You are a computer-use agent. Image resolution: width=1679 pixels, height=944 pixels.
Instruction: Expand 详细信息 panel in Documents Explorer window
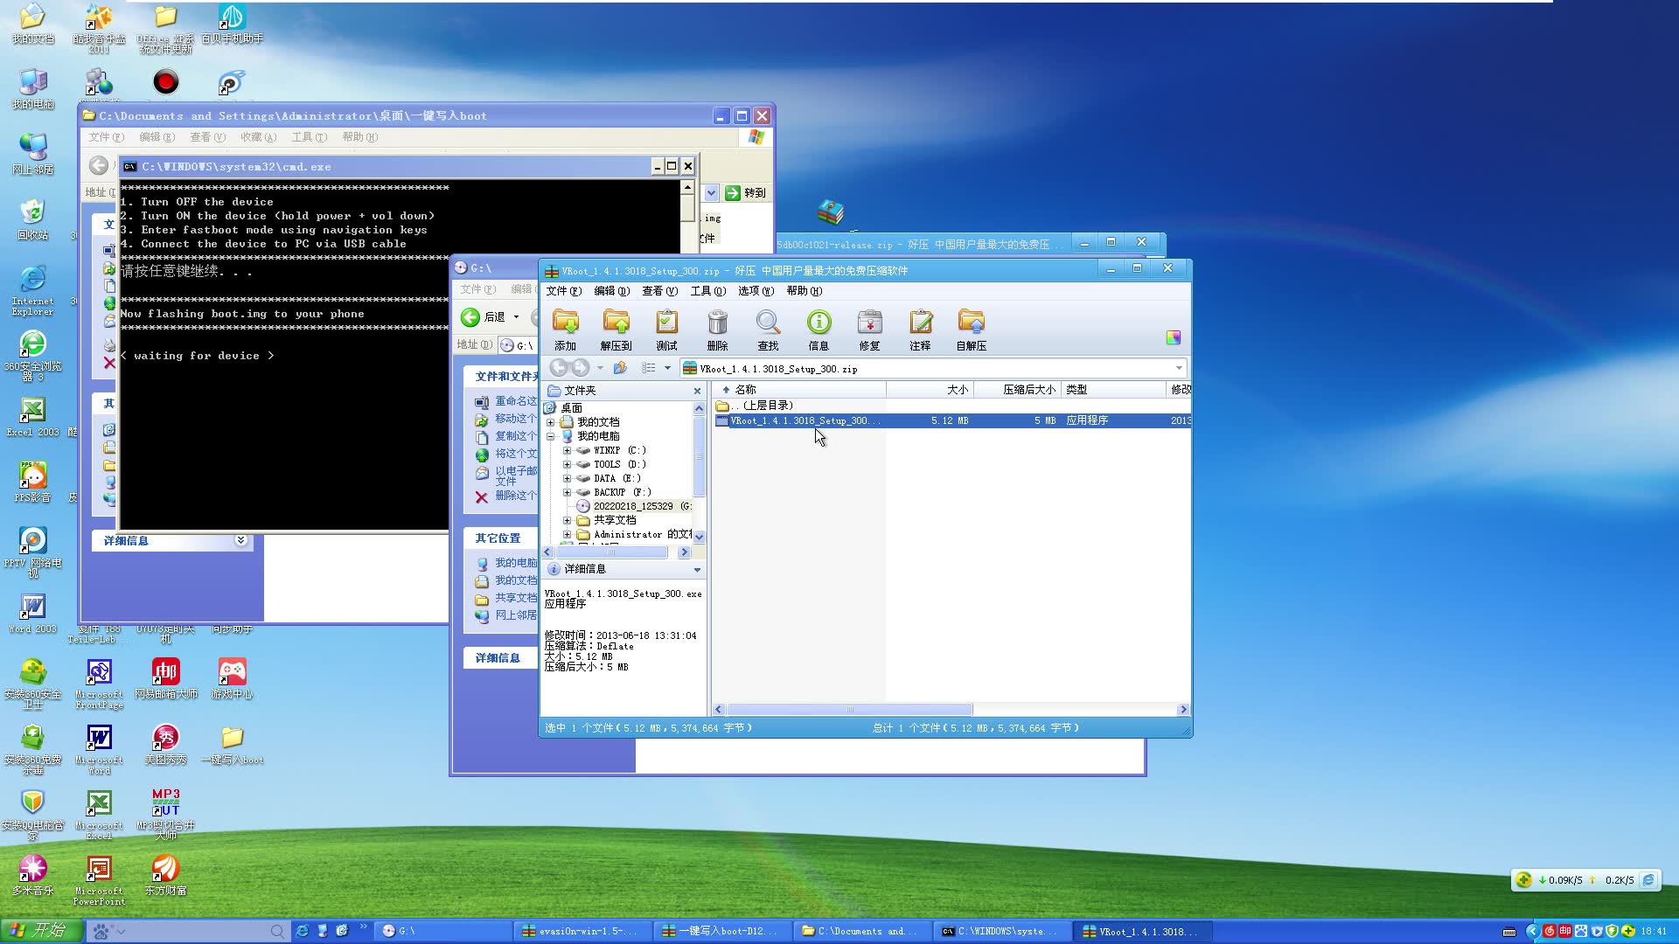[240, 541]
